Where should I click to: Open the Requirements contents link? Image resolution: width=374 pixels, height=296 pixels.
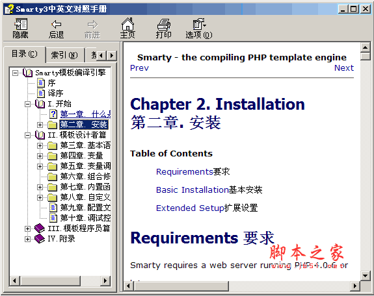[x=184, y=172]
